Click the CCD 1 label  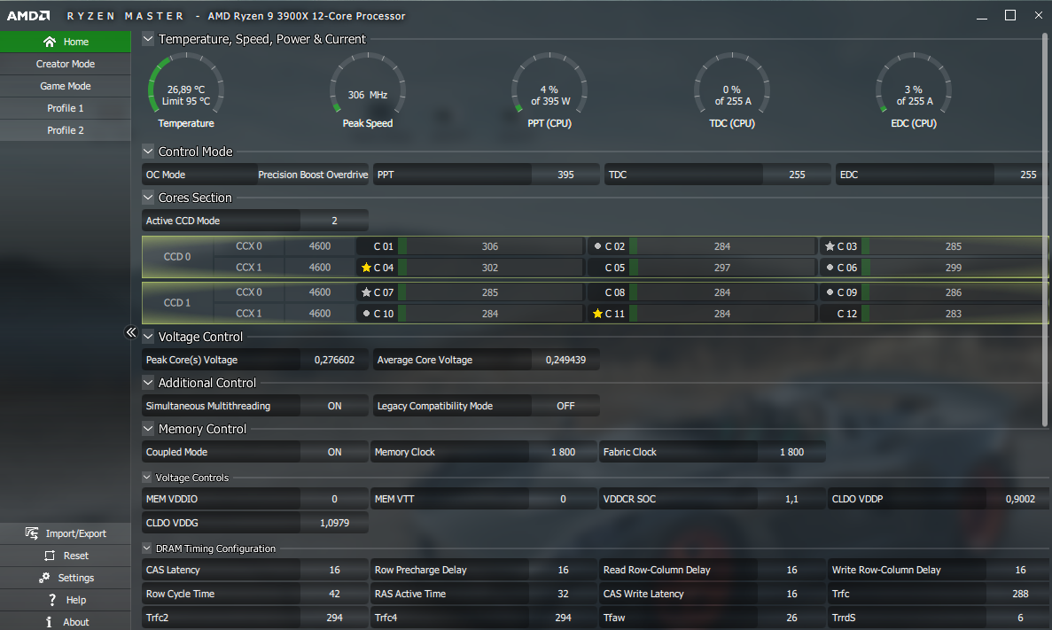point(177,302)
